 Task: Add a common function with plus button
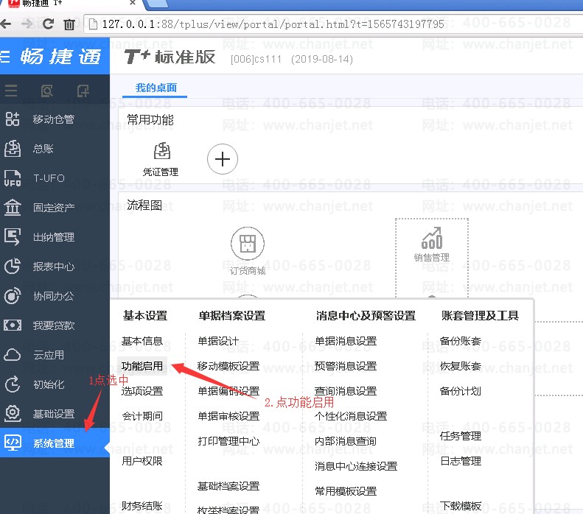point(223,159)
